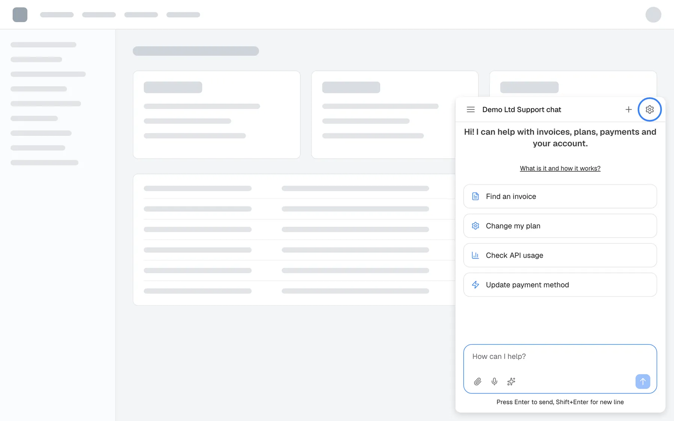This screenshot has width=674, height=421.
Task: Click the user avatar in the top bar
Action: (x=653, y=15)
